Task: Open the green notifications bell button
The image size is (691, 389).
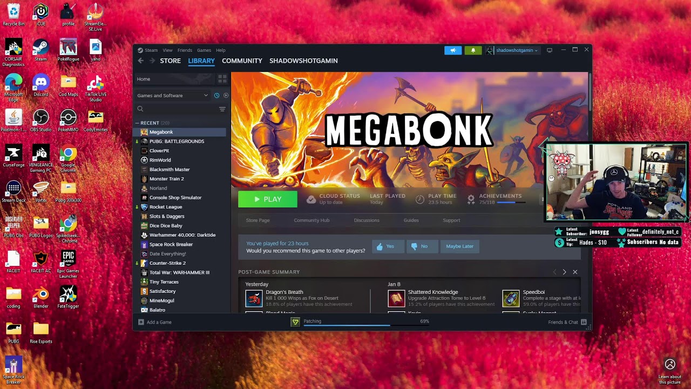Action: click(x=473, y=50)
